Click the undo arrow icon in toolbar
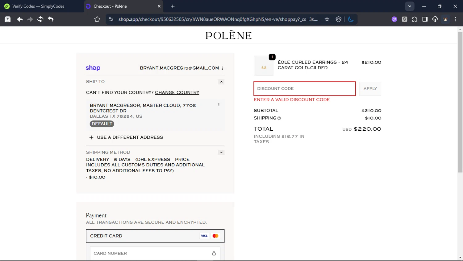Viewport: 463px width, 261px height. 51,19
